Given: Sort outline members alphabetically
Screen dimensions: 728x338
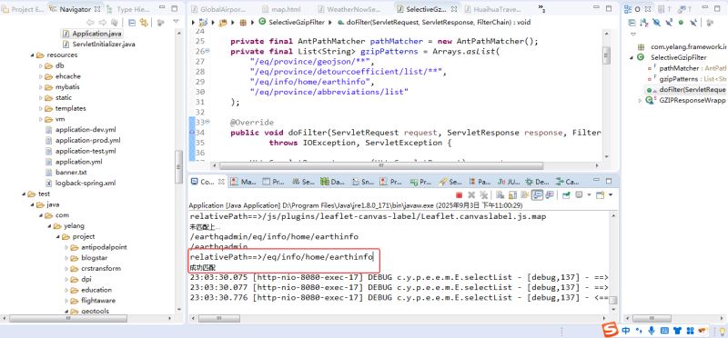Looking at the screenshot, I should pos(644,22).
